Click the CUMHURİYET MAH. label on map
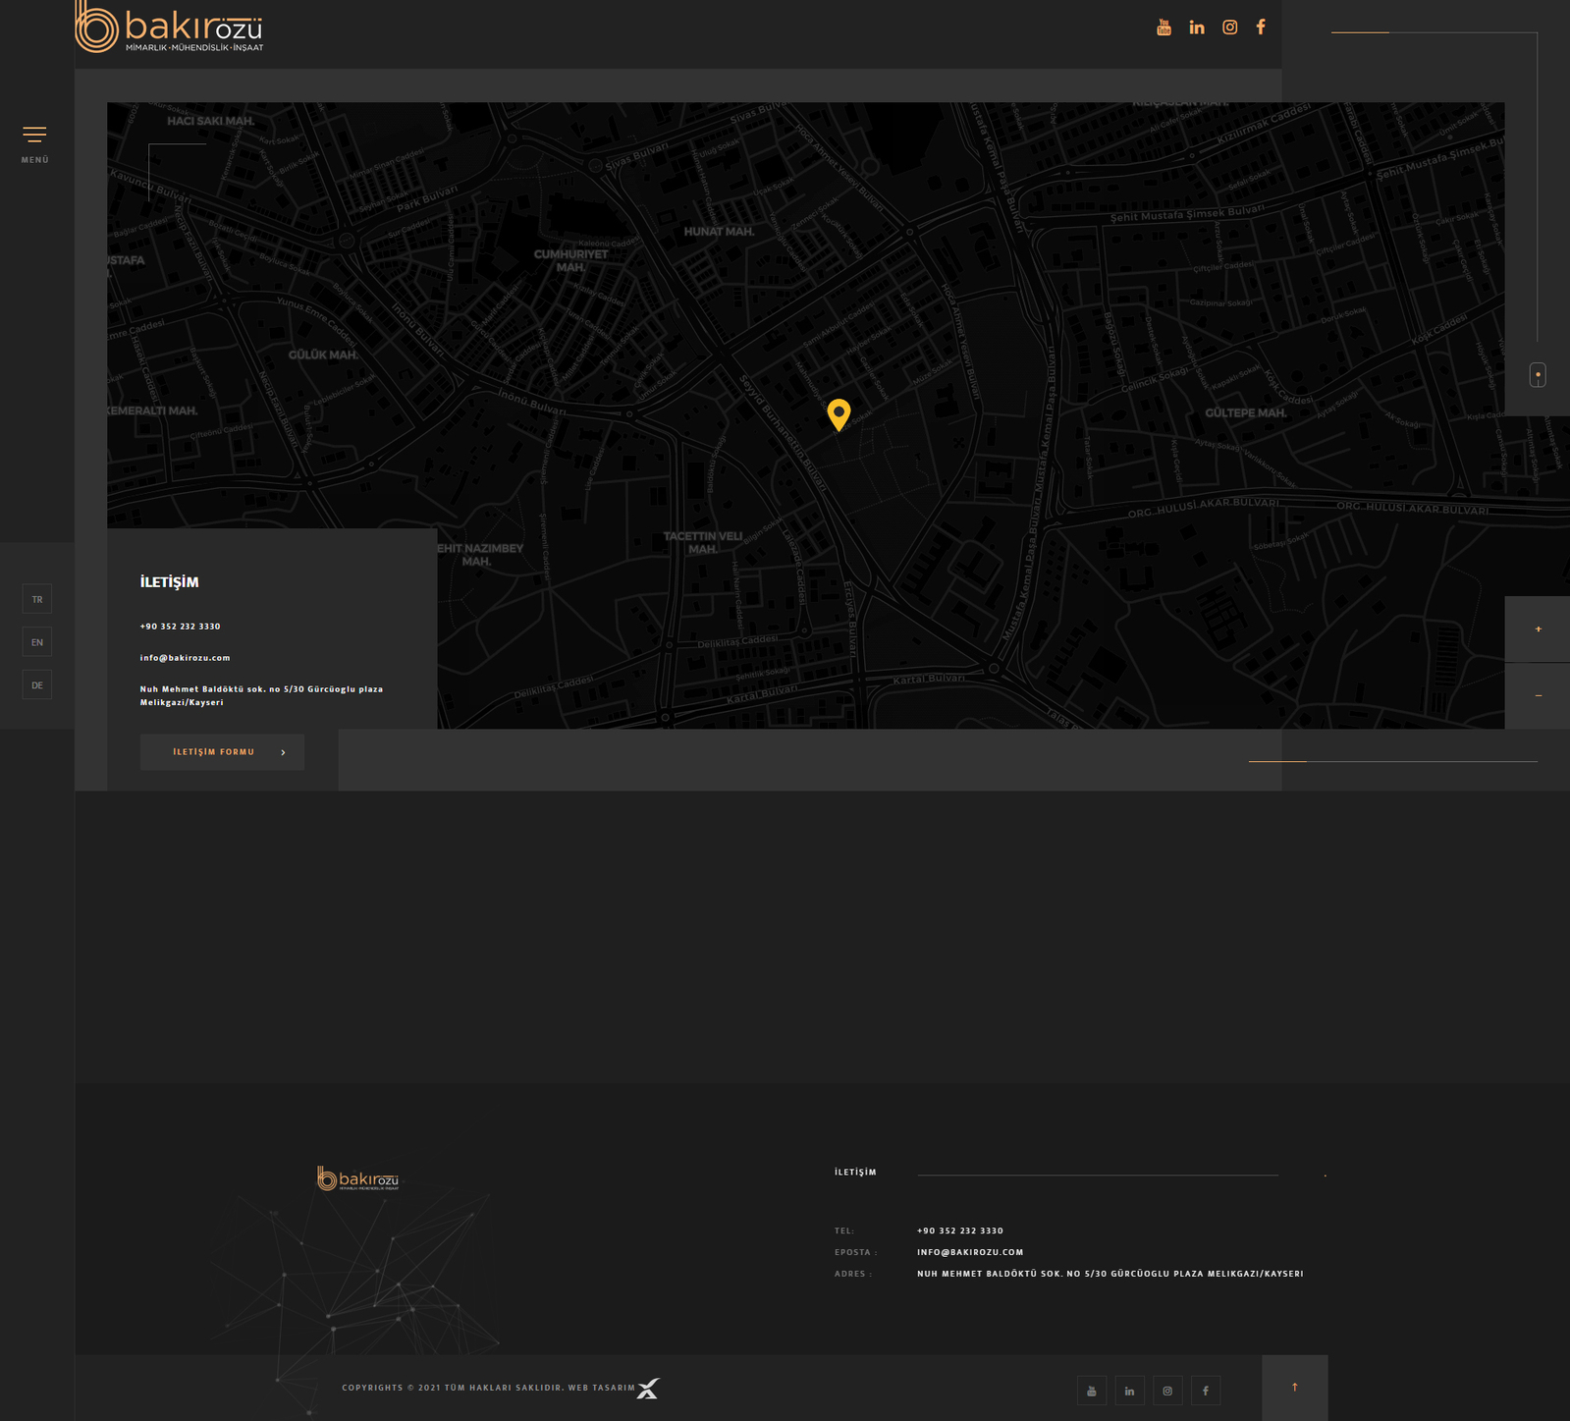This screenshot has width=1570, height=1421. point(570,260)
